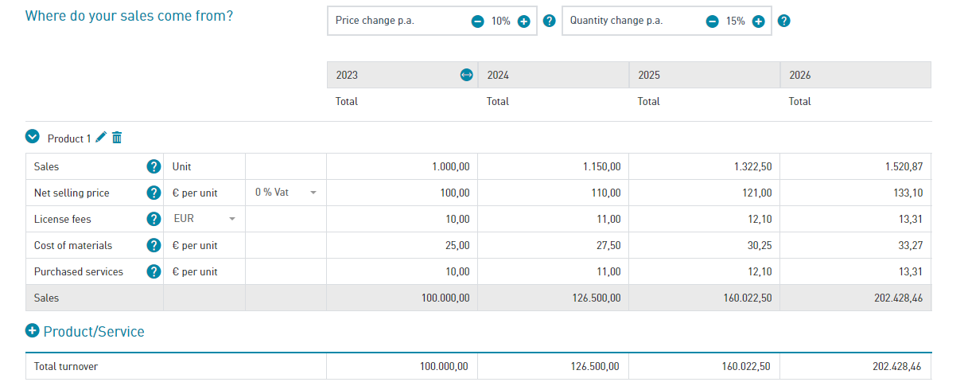The height and width of the screenshot is (382, 964).
Task: Delete Product 1 with trash icon
Action: tap(117, 138)
